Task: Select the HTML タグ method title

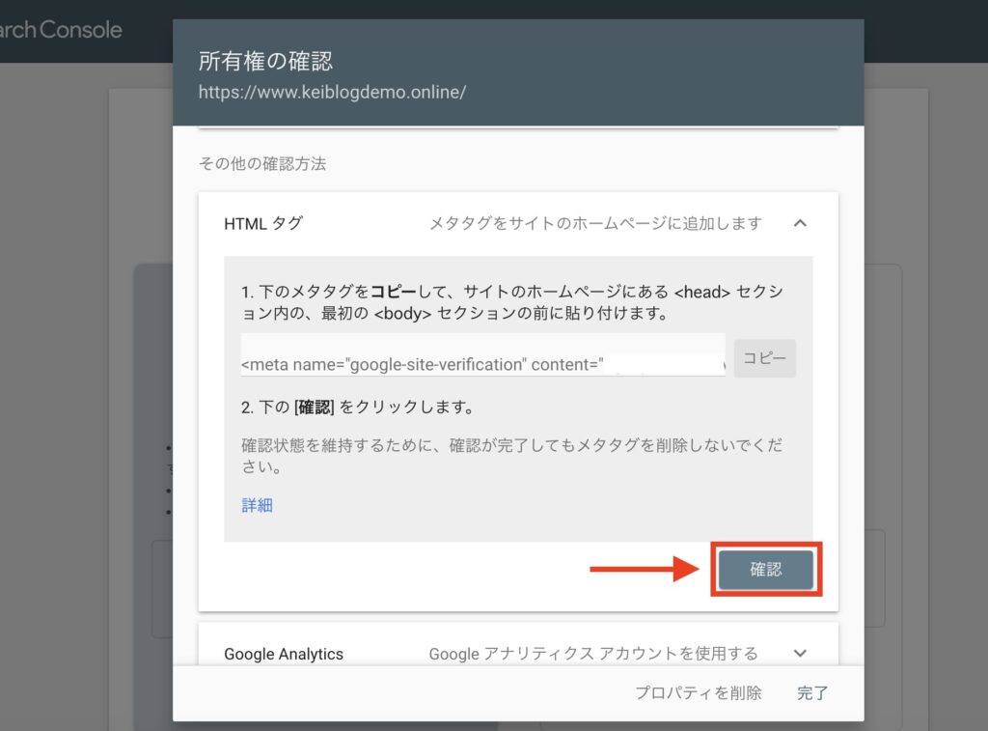Action: click(263, 223)
